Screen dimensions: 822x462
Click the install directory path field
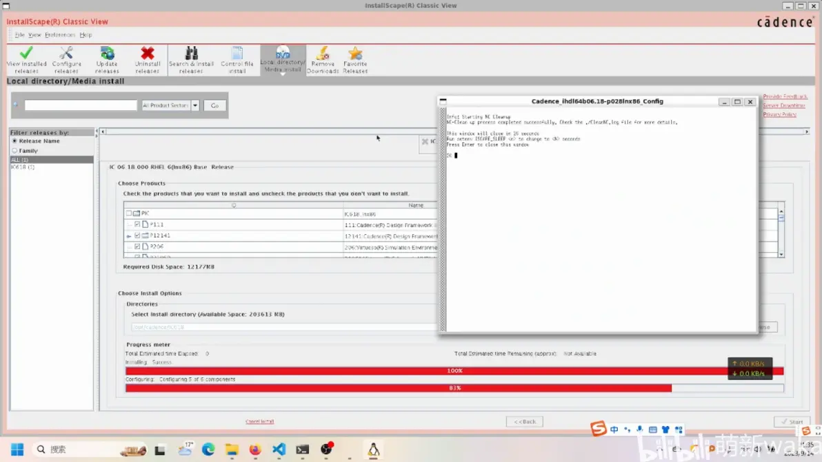pos(283,327)
